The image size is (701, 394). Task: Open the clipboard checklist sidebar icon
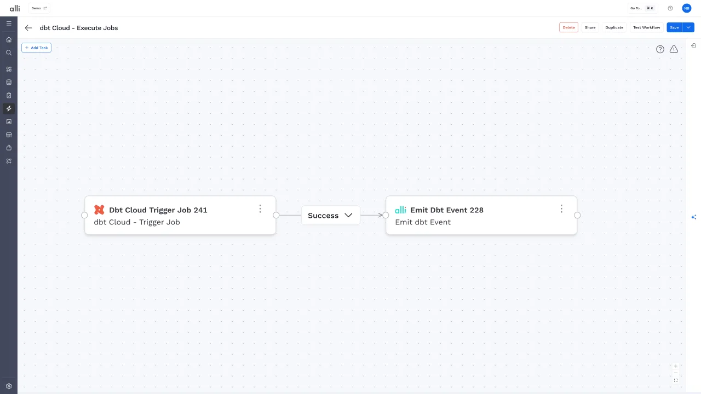click(x=9, y=95)
